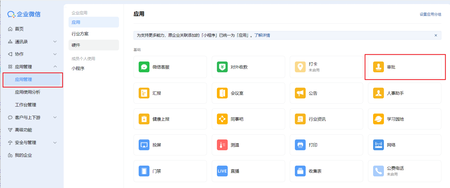Dismiss the notice banner with X
Viewport: 450px width, 188px height.
coord(435,35)
